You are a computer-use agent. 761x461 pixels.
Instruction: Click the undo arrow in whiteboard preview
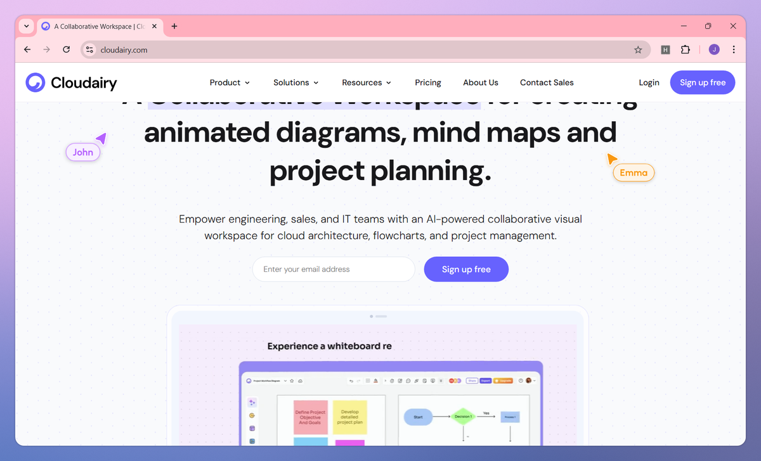point(351,380)
